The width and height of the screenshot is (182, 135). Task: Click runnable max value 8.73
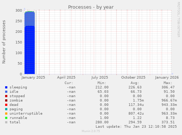point(170,118)
